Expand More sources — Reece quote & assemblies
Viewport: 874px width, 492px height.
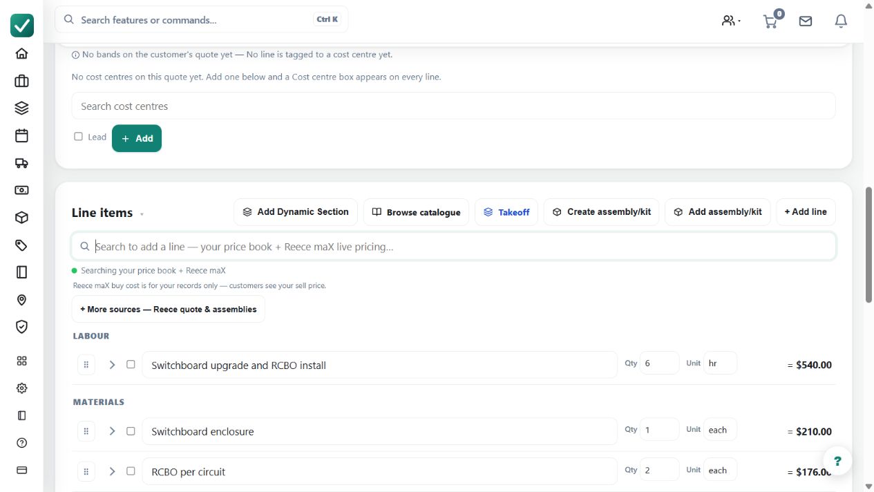point(168,309)
